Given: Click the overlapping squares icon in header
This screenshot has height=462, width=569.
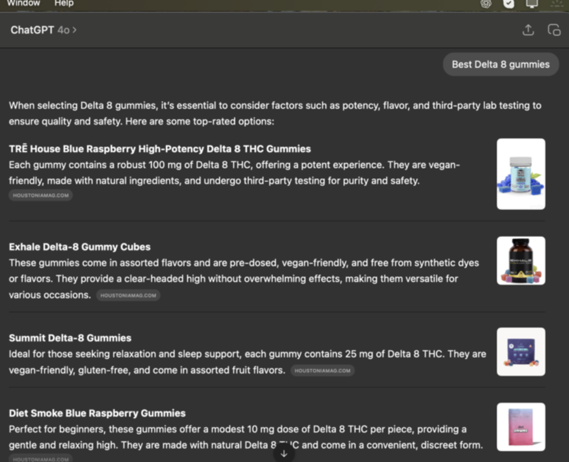Looking at the screenshot, I should (554, 30).
